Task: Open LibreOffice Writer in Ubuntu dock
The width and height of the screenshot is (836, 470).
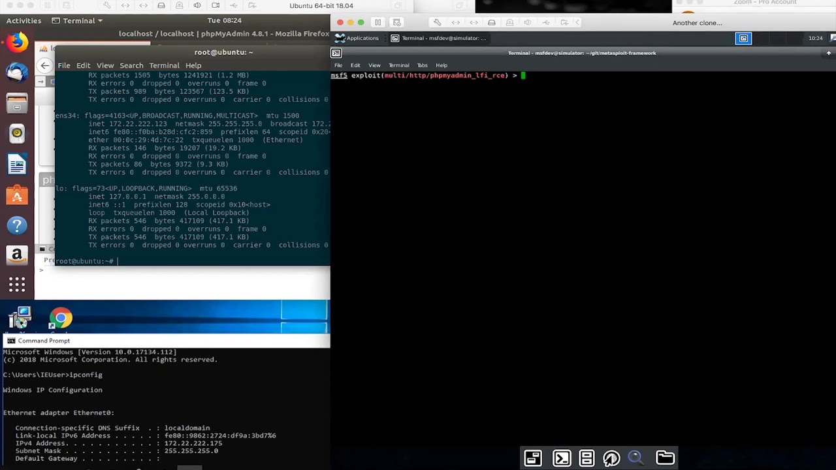Action: [17, 164]
